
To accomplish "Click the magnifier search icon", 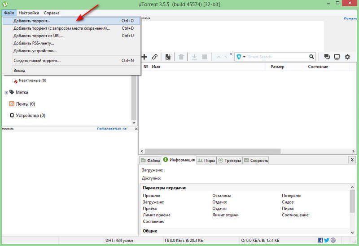I will coord(312,57).
